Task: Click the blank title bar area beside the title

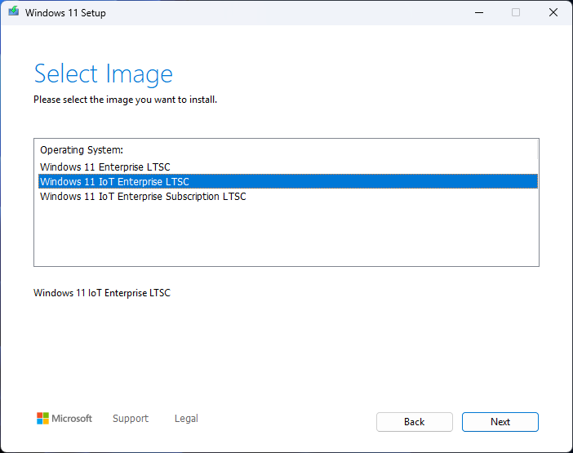Action: coord(286,12)
